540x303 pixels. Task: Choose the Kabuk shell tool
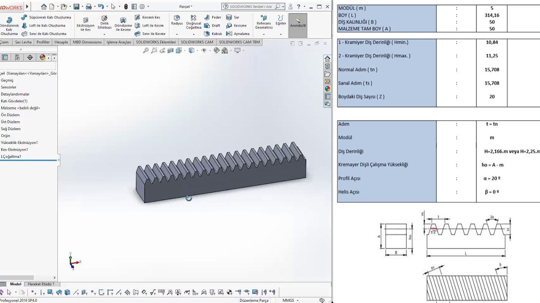pyautogui.click(x=213, y=34)
